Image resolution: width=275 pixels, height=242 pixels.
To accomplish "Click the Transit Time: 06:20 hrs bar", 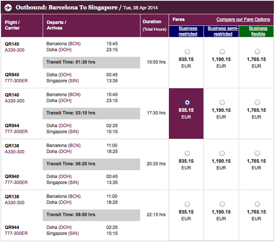I will pyautogui.click(x=91, y=164).
